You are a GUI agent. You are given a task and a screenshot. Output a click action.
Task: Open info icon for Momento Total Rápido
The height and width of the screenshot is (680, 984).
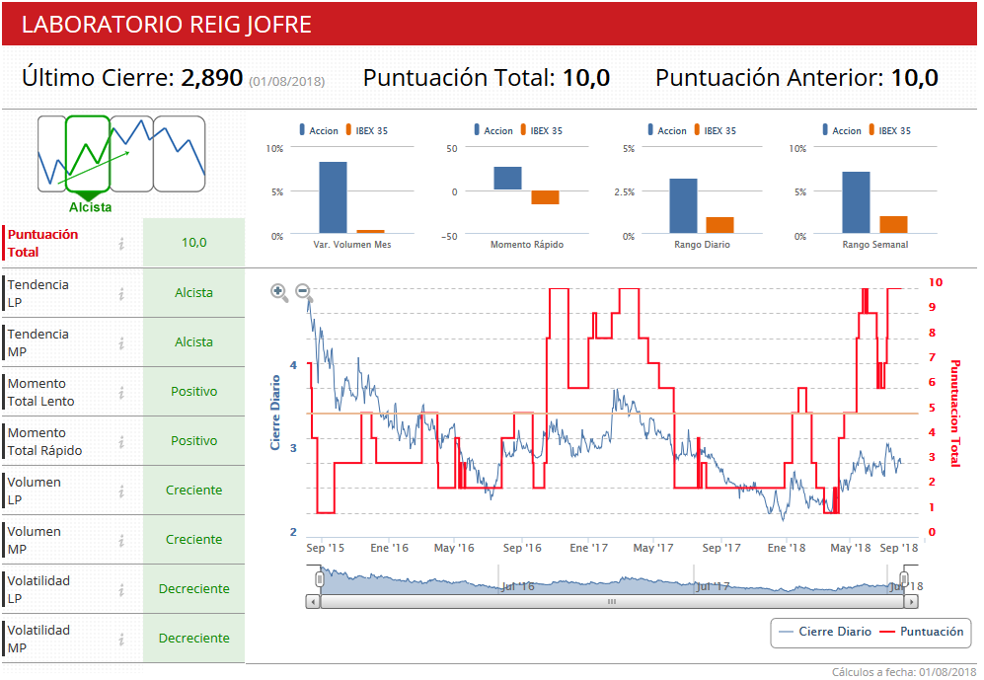[x=121, y=442]
